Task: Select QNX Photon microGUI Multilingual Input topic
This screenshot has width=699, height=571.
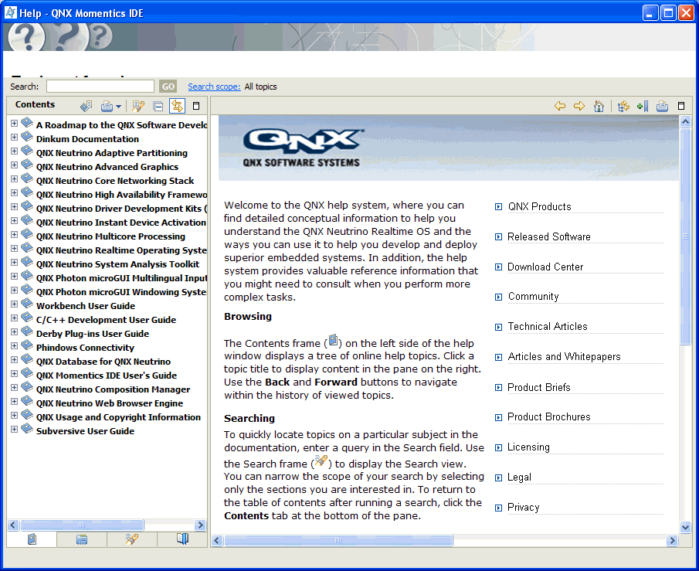Action: coord(121,278)
